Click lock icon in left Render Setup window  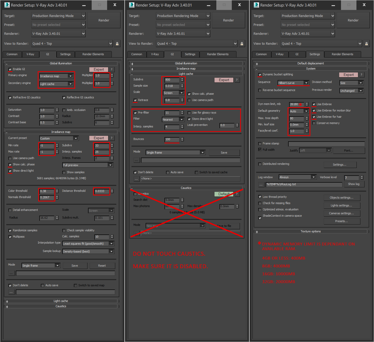coord(117,44)
